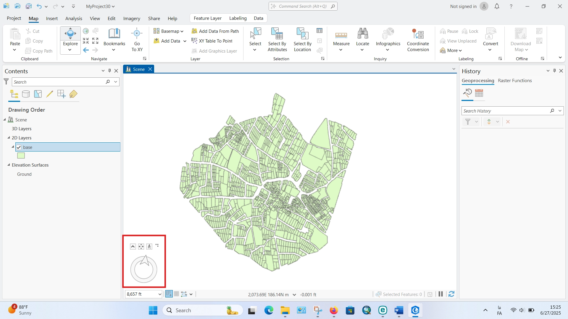Pause drawing in the scene view

[441, 294]
